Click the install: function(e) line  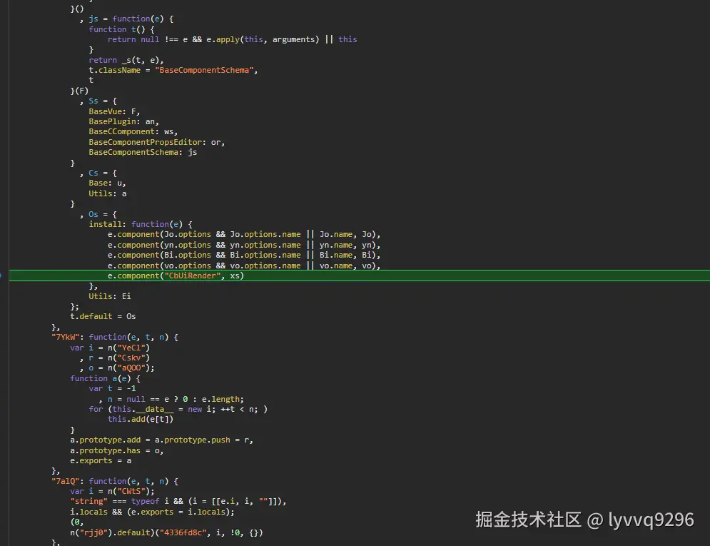(141, 225)
